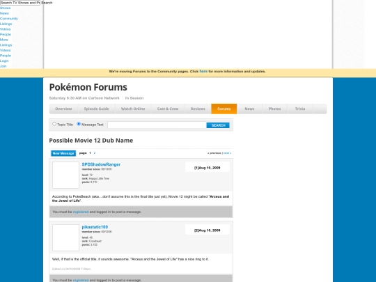Click the [2]Aug 10, 2009 post date
The width and height of the screenshot is (376, 282).
click(x=207, y=230)
